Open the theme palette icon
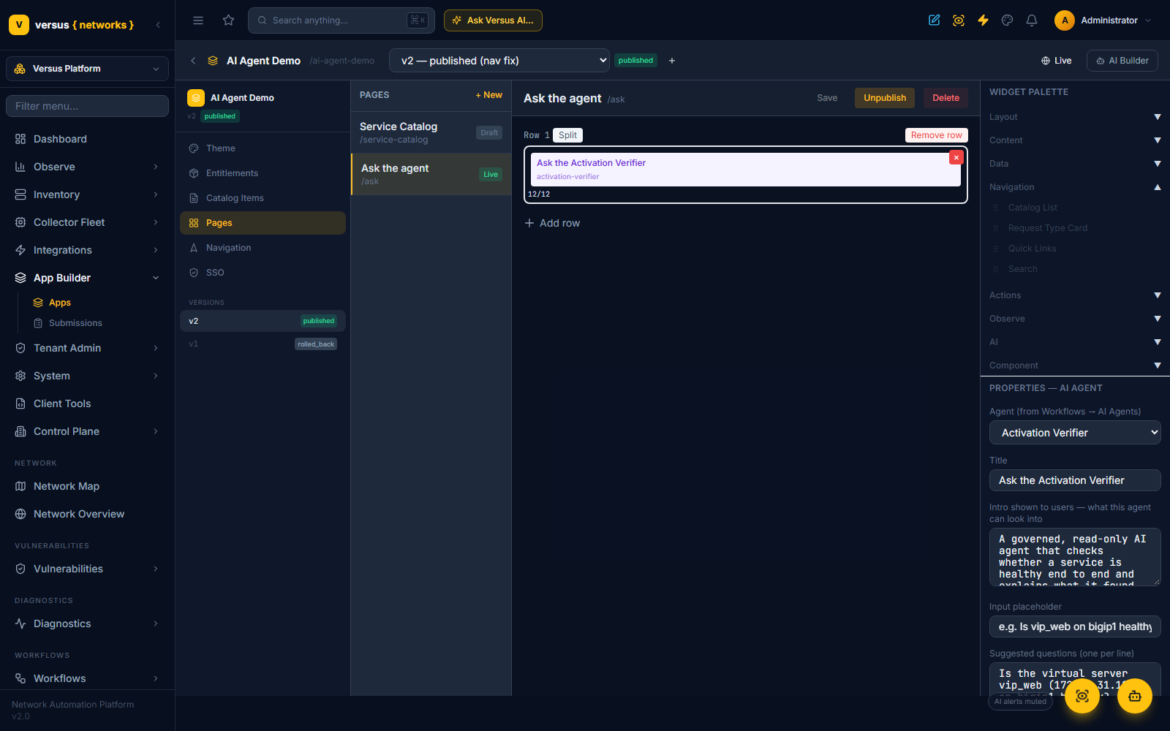Image resolution: width=1170 pixels, height=731 pixels. tap(1008, 20)
